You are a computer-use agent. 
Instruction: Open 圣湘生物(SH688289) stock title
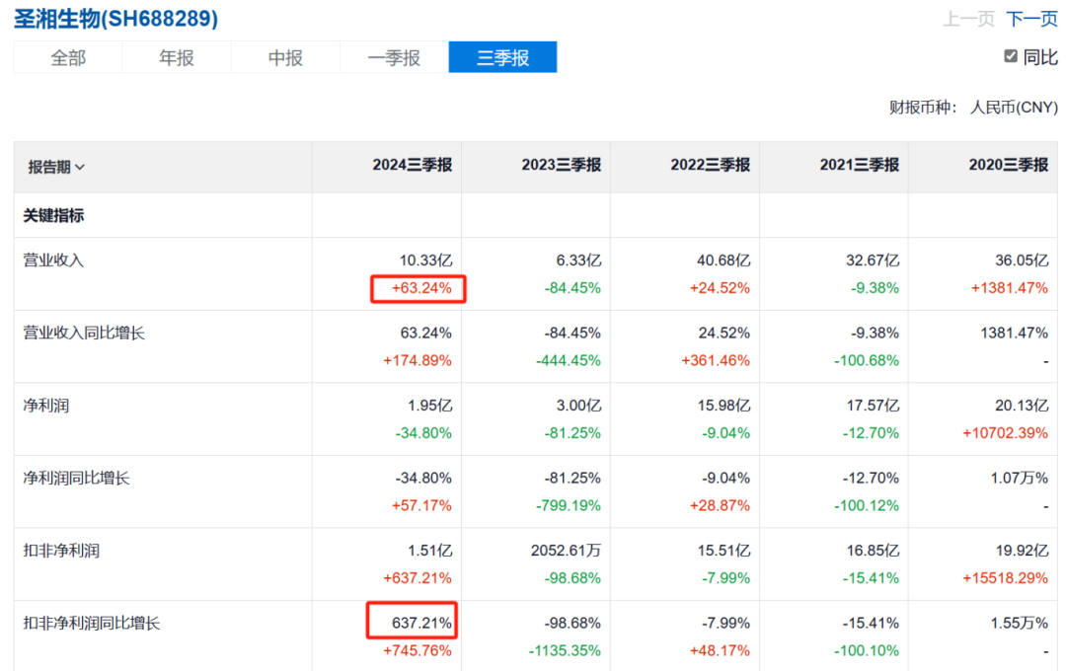tap(116, 19)
